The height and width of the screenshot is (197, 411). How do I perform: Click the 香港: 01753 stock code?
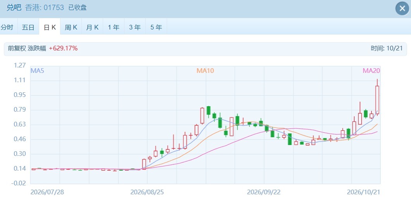click(45, 8)
